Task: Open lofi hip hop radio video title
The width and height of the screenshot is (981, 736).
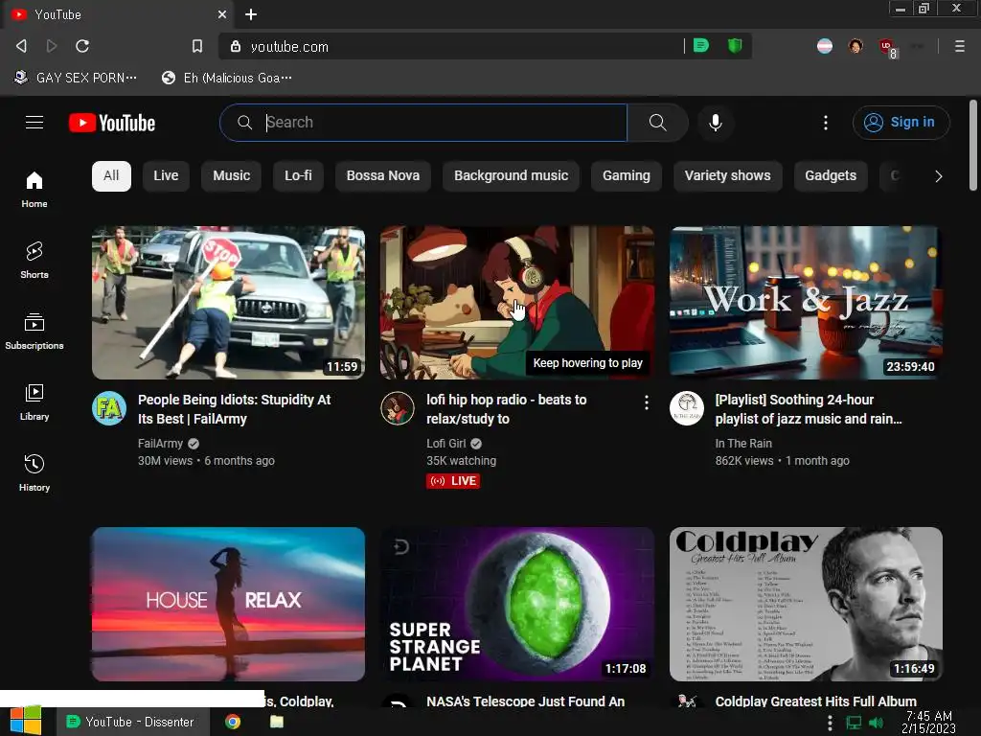Action: tap(507, 409)
